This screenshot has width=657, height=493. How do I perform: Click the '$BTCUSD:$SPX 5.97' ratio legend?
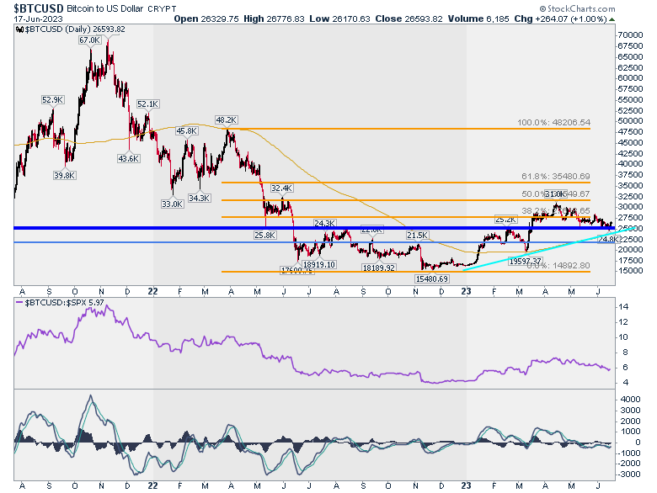(x=64, y=303)
